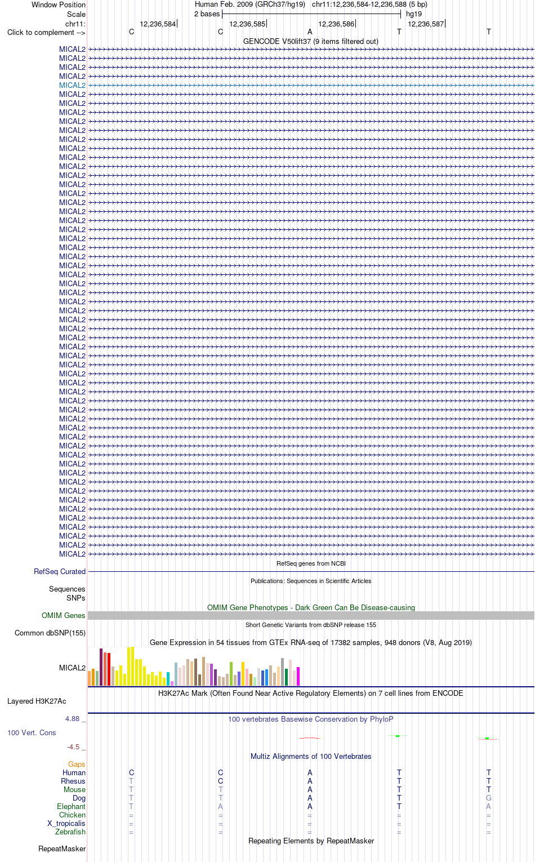This screenshot has height=862, width=535.
Task: Click the light-blue highlighted MICAL2 transcript label
Action: tap(72, 86)
